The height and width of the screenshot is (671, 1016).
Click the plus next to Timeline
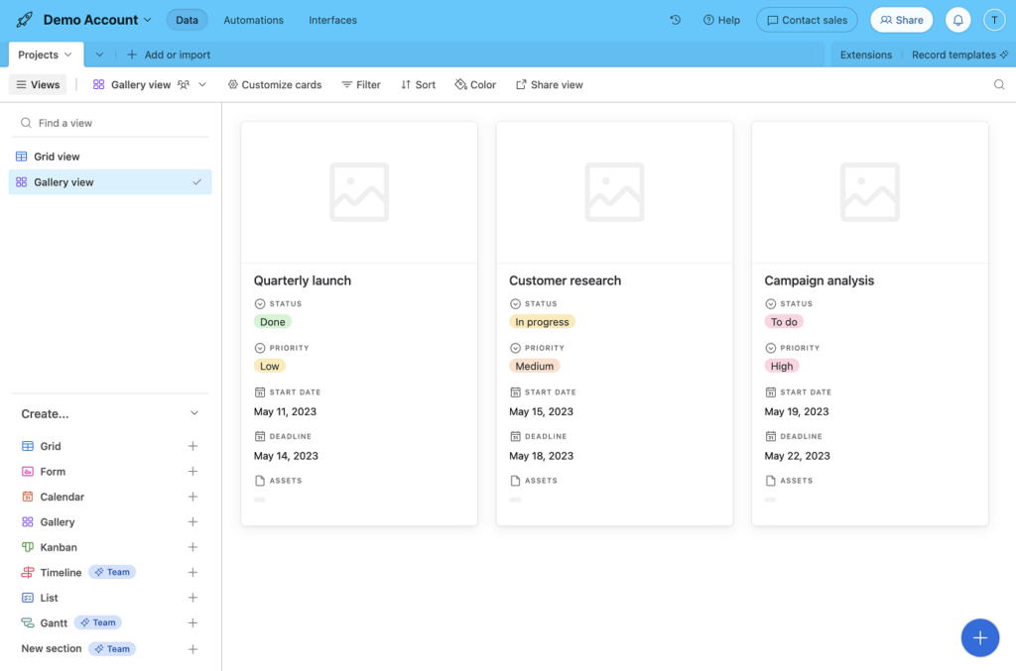point(193,572)
